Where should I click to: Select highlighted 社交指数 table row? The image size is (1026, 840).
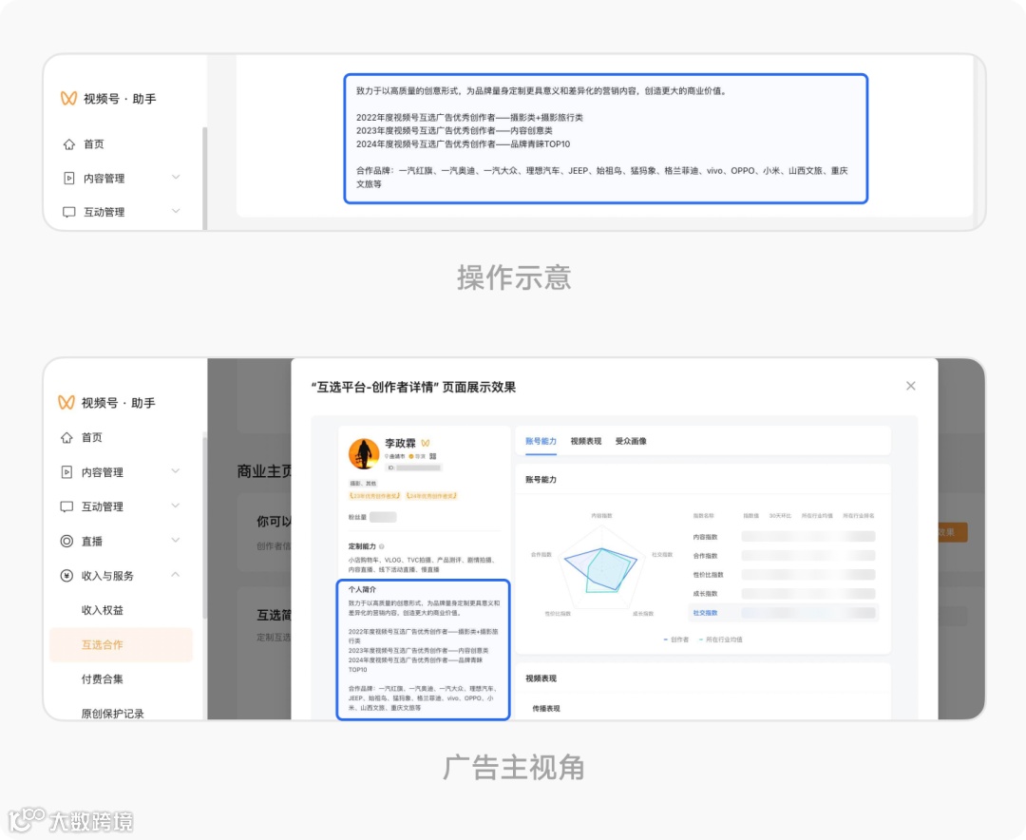783,613
